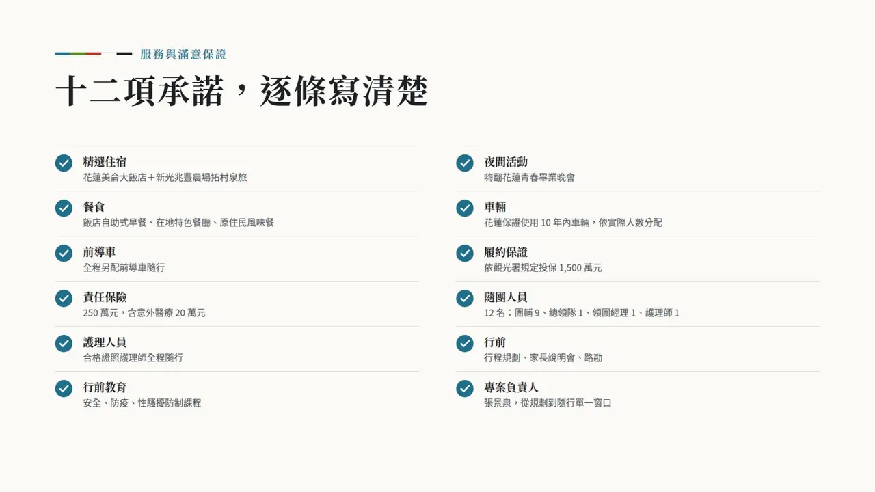Viewport: 875px width, 492px height.
Task: Click the check icon beside 行前
Action: [x=465, y=343]
